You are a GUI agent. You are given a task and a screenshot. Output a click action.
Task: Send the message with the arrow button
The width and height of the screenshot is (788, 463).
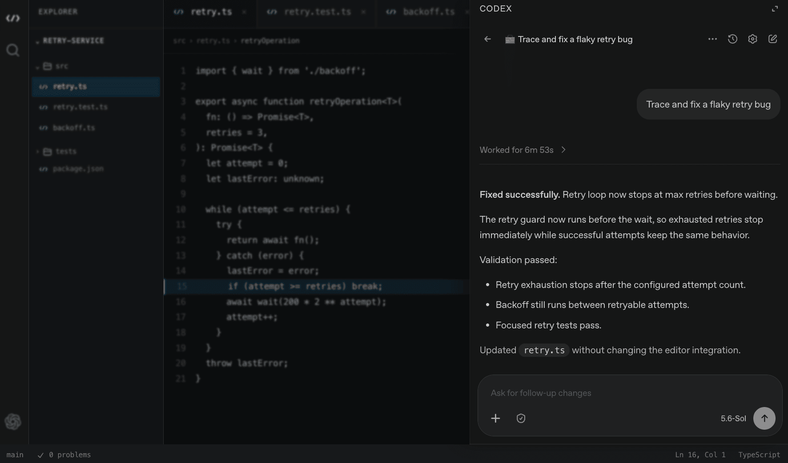point(764,418)
